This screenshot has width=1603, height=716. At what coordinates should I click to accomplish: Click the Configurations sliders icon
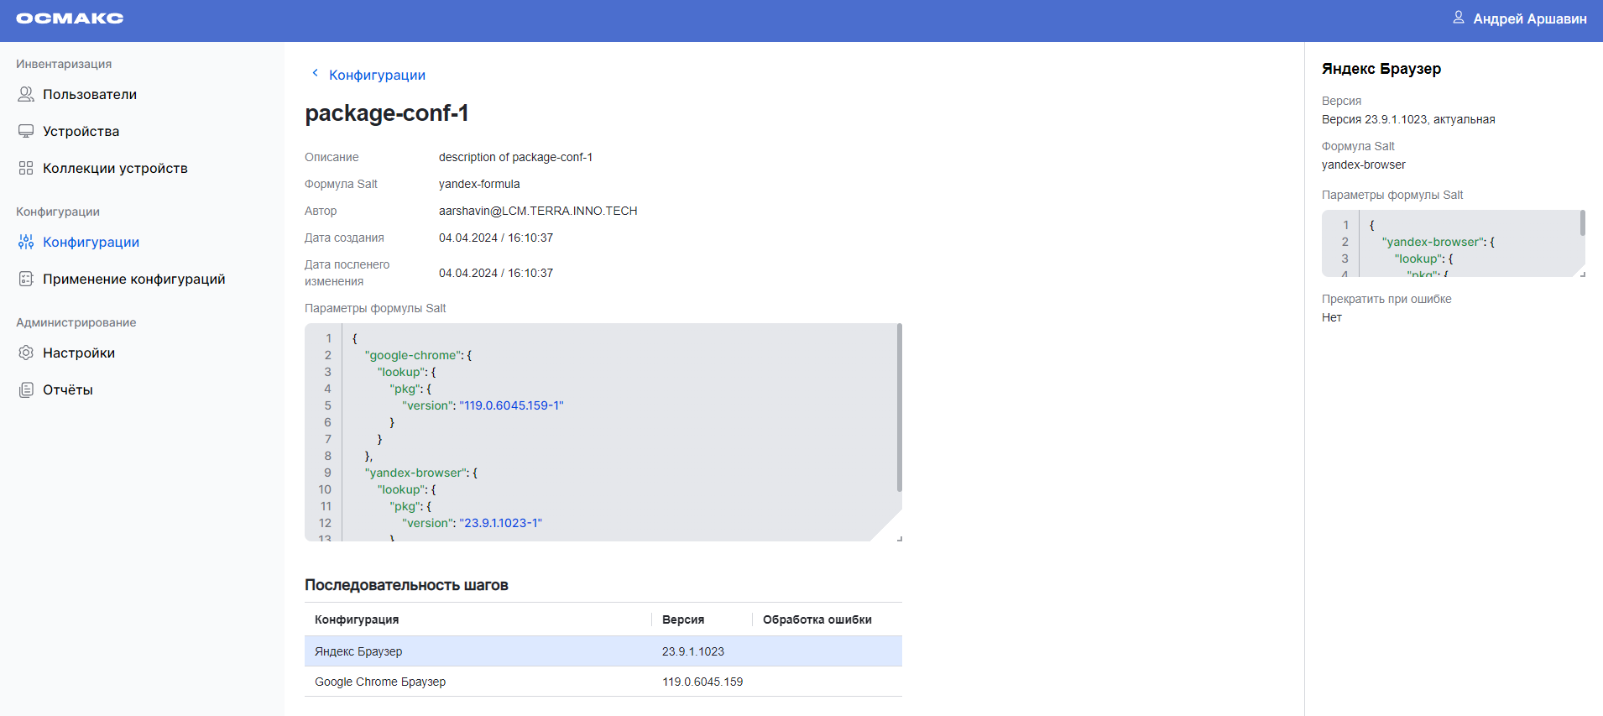(x=26, y=242)
